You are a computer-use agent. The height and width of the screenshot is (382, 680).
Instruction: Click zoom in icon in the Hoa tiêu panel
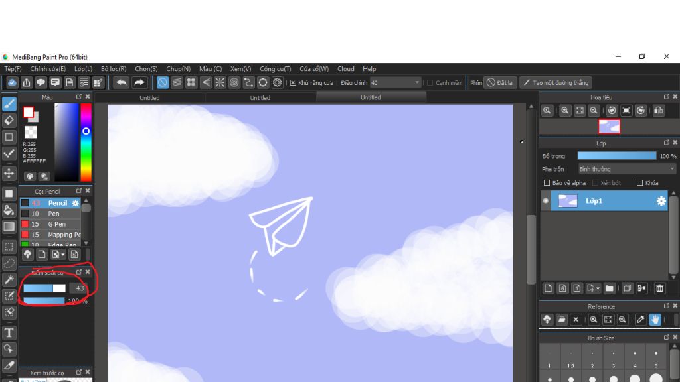click(x=564, y=111)
